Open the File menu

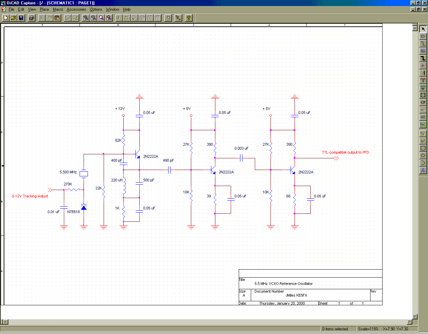(11, 9)
